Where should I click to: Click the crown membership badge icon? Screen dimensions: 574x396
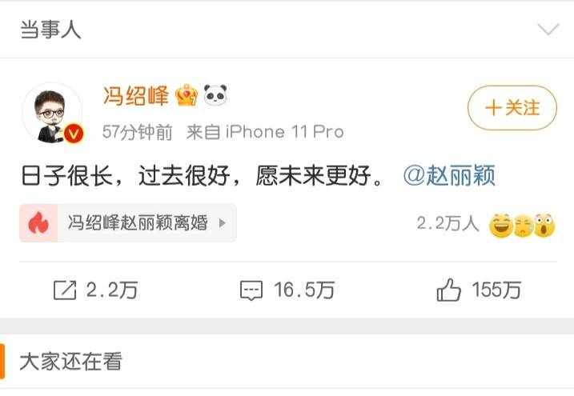point(187,95)
